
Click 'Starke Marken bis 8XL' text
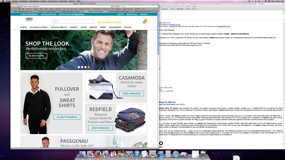click(x=109, y=22)
